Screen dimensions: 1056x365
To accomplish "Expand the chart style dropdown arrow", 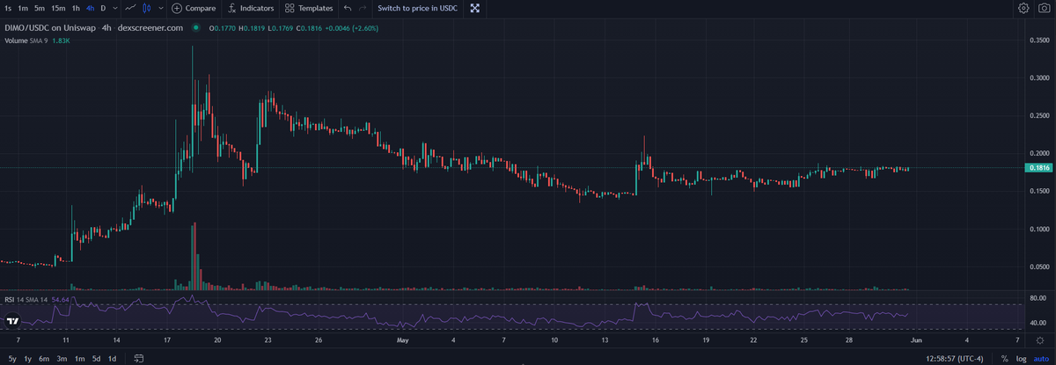I will click(160, 8).
